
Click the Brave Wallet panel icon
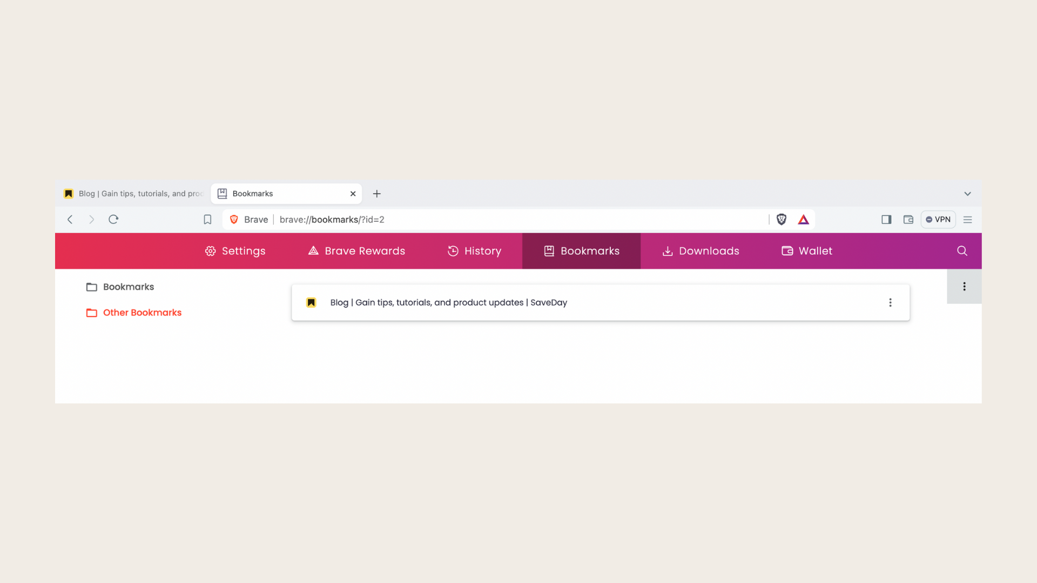pyautogui.click(x=909, y=219)
